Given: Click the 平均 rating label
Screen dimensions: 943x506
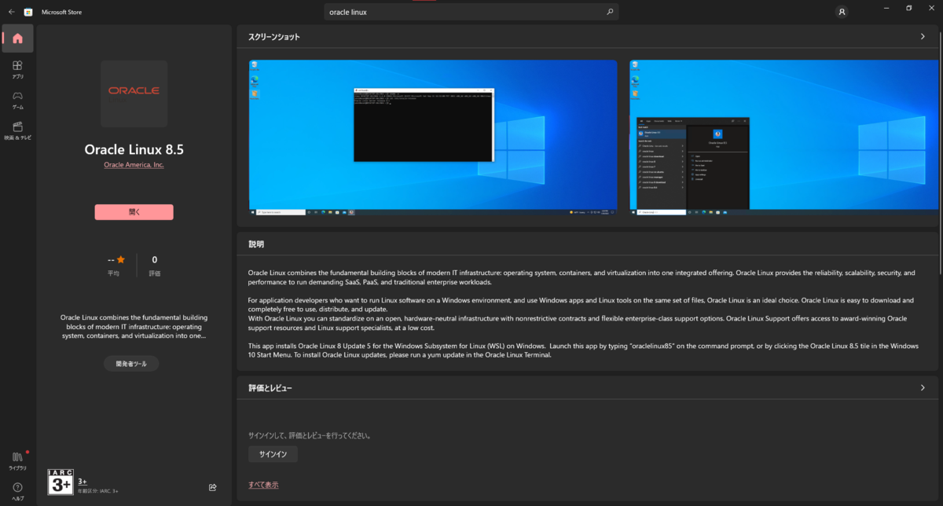Looking at the screenshot, I should click(114, 273).
